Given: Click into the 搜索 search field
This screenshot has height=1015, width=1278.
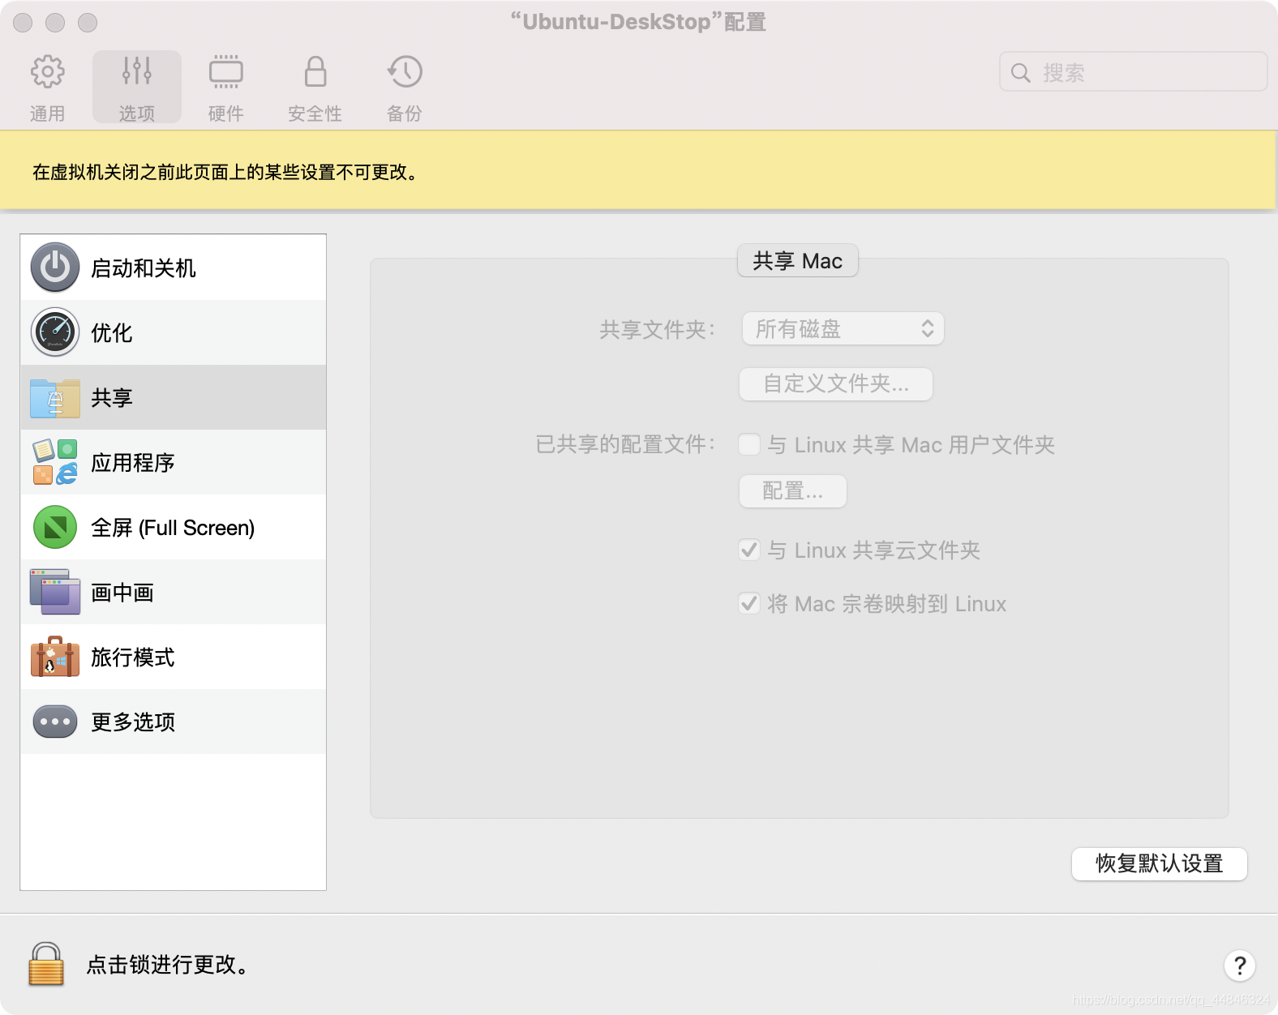Looking at the screenshot, I should point(1134,72).
